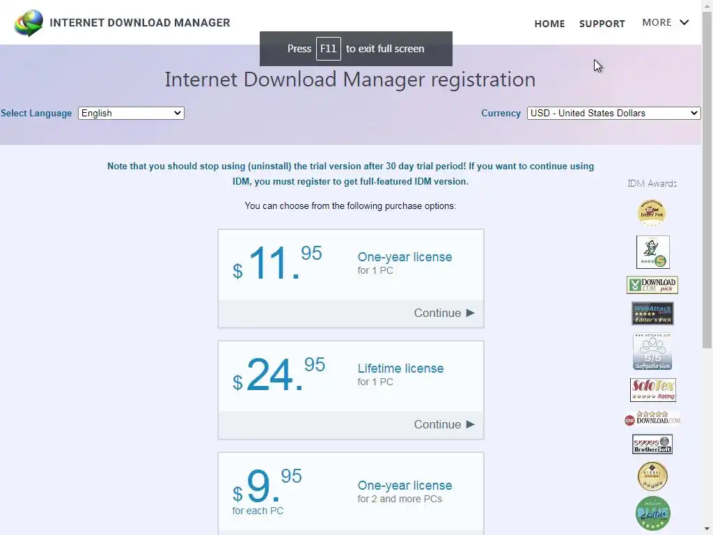This screenshot has width=713, height=535.
Task: Open the Download.com pick award badge
Action: click(652, 285)
